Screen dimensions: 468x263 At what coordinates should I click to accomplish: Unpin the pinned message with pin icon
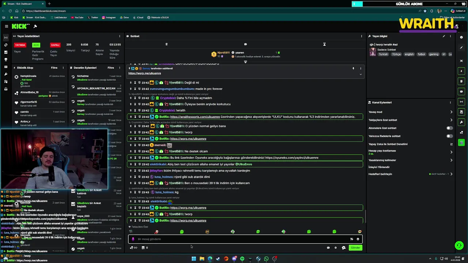click(x=353, y=68)
